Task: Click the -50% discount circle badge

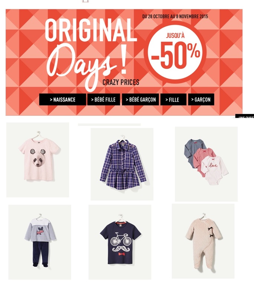Action: click(x=175, y=52)
